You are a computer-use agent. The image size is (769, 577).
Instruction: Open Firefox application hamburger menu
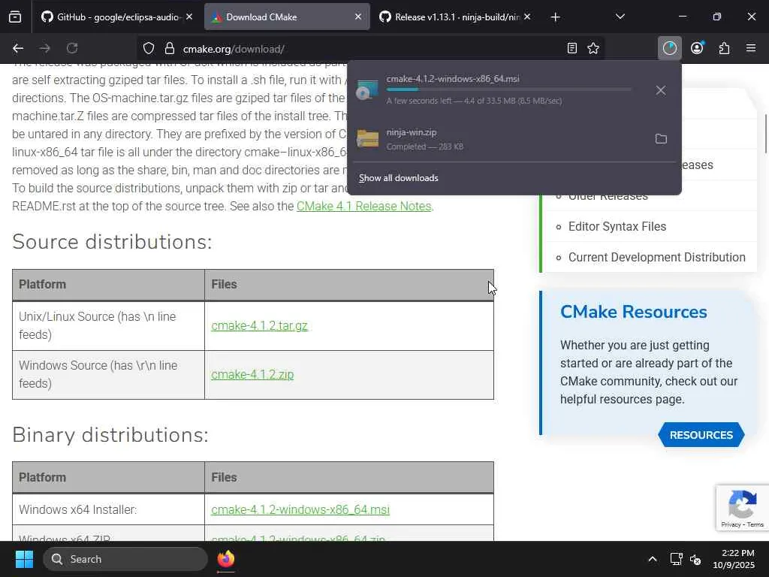click(751, 48)
